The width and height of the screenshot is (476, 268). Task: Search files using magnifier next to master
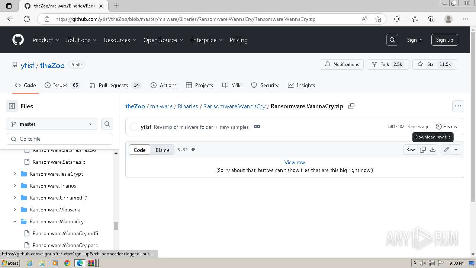click(x=107, y=124)
